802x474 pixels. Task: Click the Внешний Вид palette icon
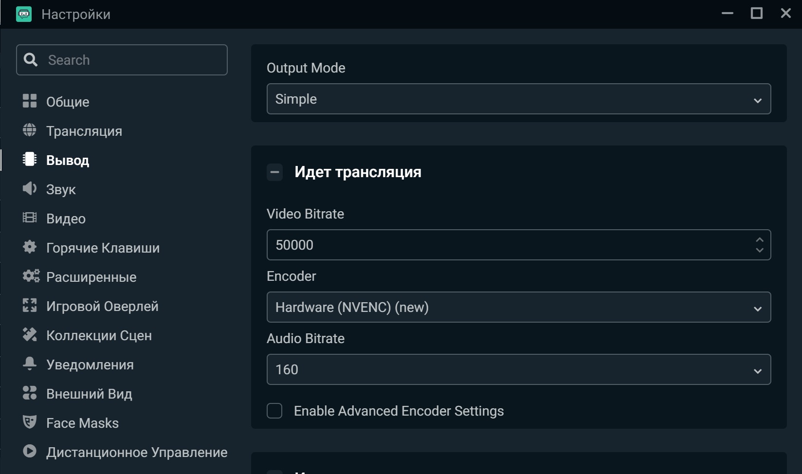[x=30, y=393]
